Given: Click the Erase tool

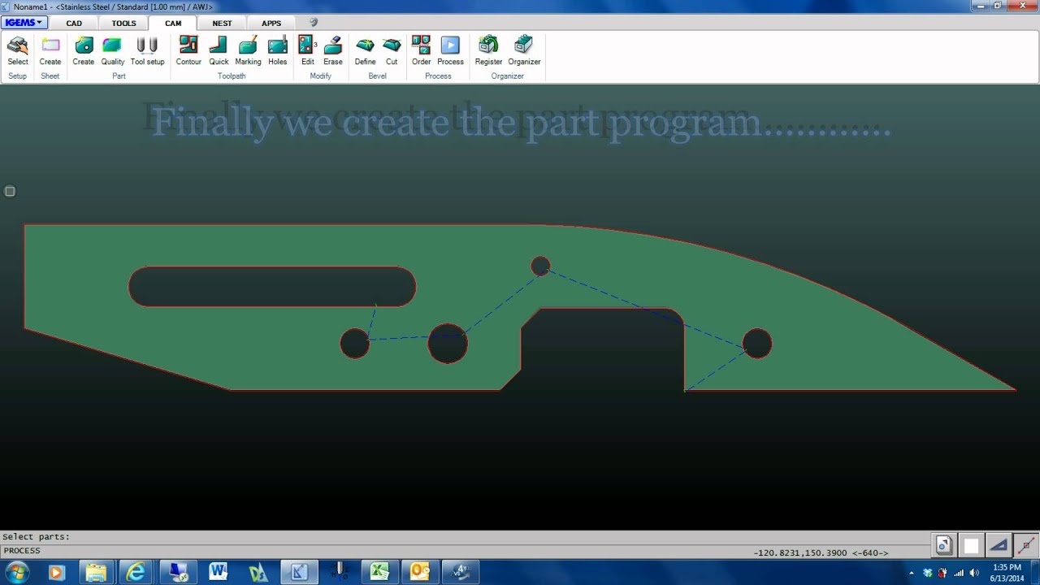Looking at the screenshot, I should (333, 50).
